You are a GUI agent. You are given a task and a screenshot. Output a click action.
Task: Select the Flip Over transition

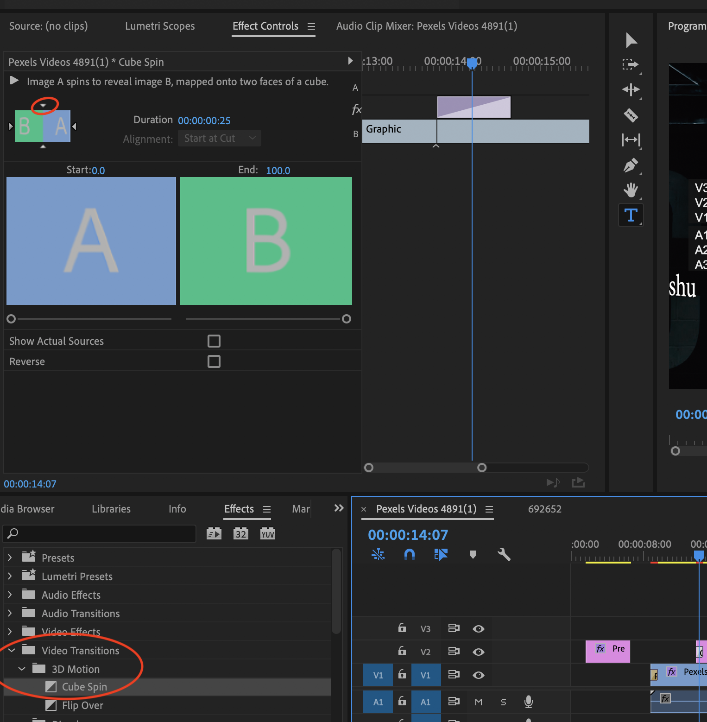82,705
